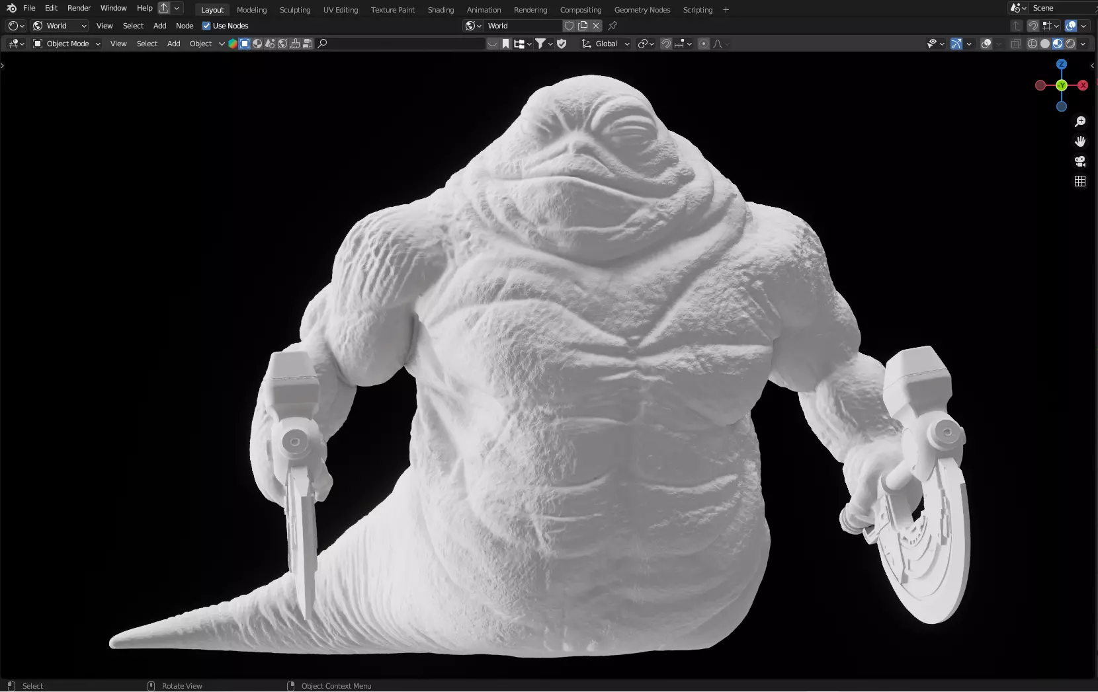Switch to the Animation workspace tab
This screenshot has height=692, width=1098.
(484, 10)
